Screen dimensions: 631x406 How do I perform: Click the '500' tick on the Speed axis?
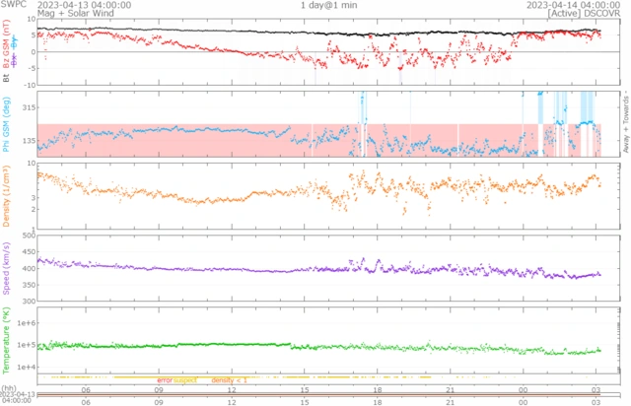(29, 236)
